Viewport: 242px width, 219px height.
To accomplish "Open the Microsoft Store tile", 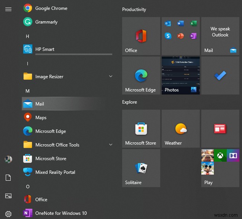I will [x=141, y=129].
